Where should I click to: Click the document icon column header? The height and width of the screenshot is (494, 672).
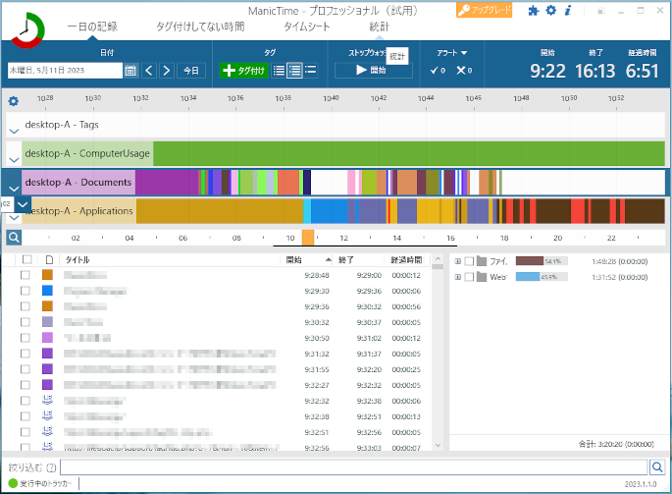49,259
